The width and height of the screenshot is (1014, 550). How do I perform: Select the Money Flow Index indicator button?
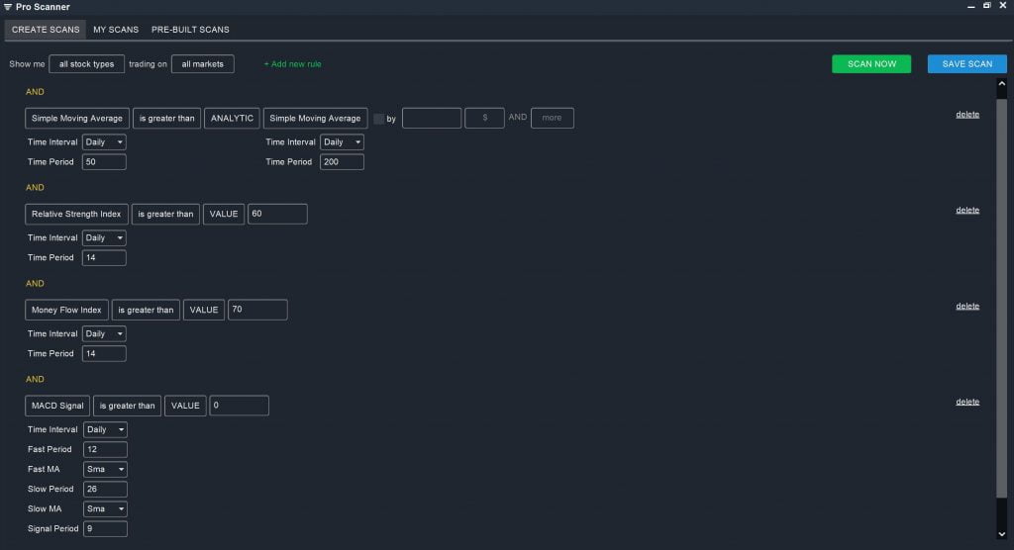[x=66, y=310]
